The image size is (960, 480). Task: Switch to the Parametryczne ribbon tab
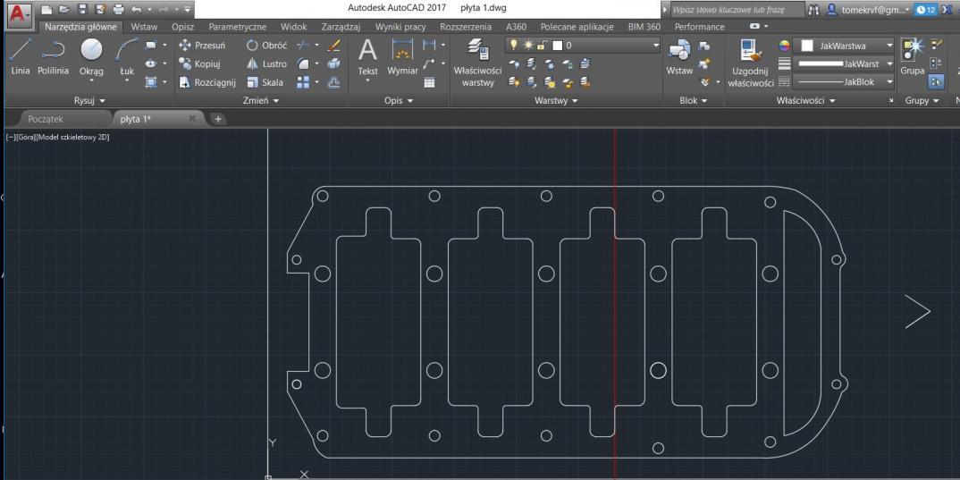click(237, 27)
